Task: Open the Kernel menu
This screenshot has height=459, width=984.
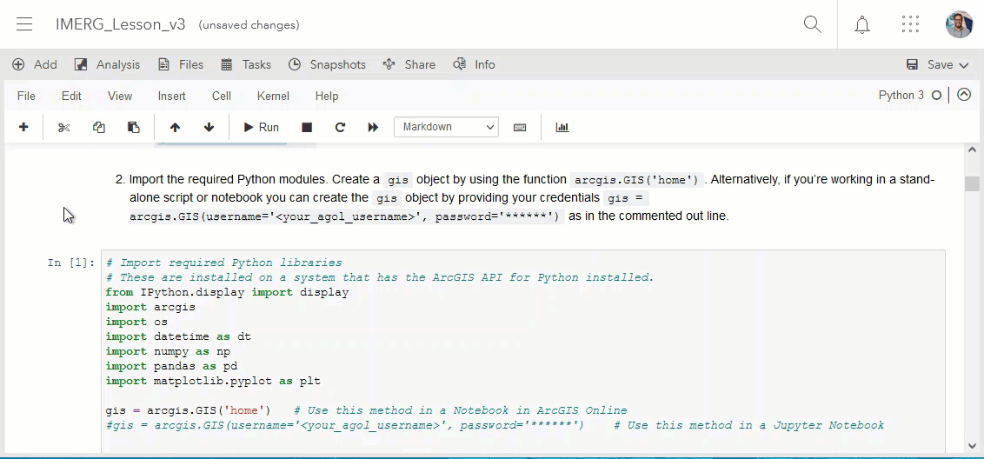Action: click(273, 96)
